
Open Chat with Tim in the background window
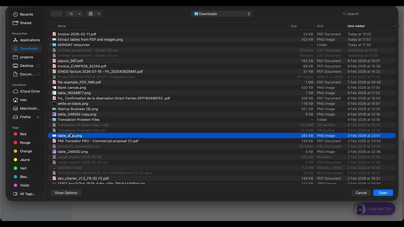[x=374, y=209]
